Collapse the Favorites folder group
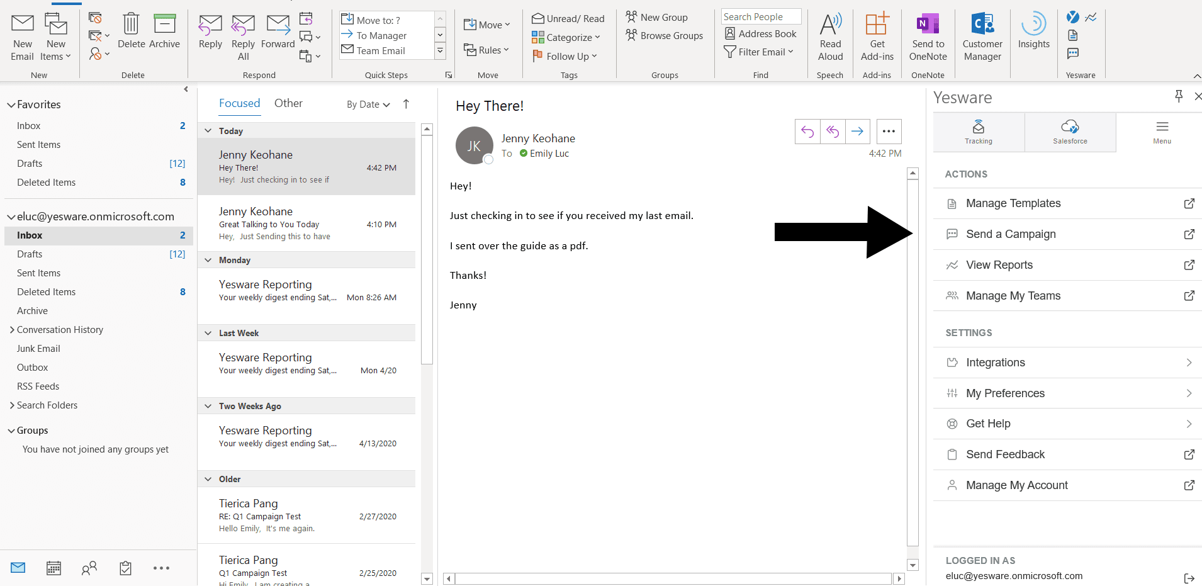 point(11,105)
